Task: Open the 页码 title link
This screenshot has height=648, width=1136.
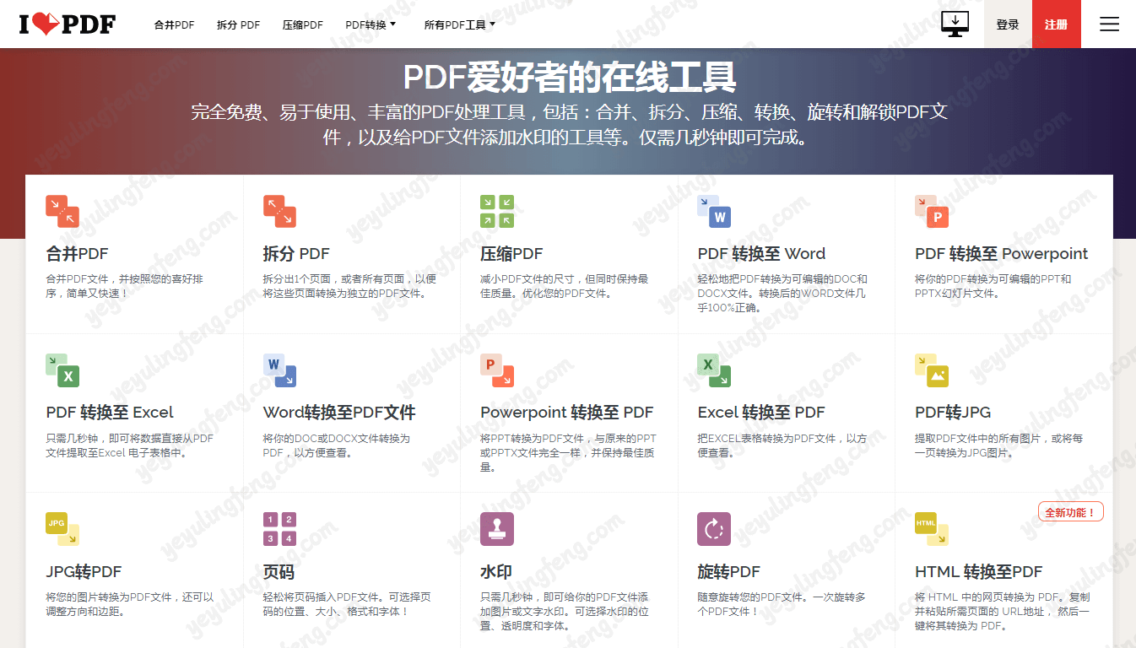Action: [x=279, y=572]
